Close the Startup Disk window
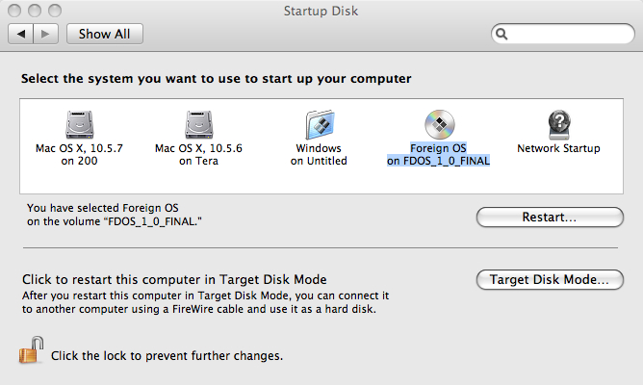643x385 pixels. (14, 11)
